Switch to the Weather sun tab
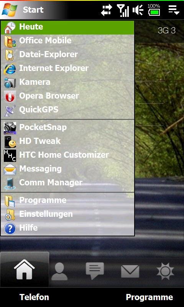Image resolution: width=184 pixels, height=307 pixels. [165, 271]
